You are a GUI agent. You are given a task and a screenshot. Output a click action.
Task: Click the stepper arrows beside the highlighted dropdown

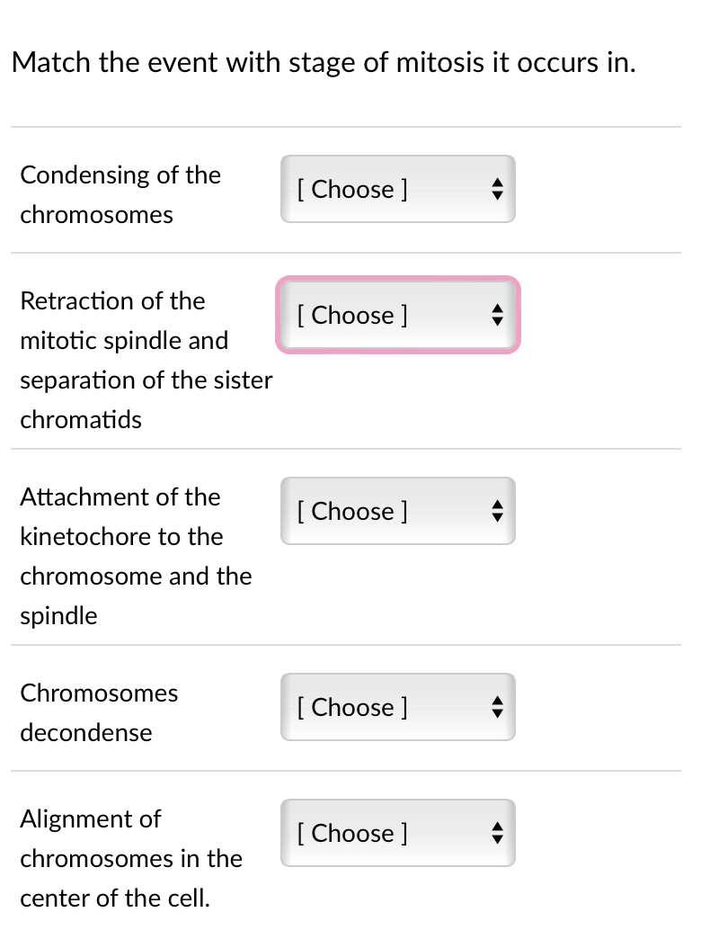click(x=497, y=315)
